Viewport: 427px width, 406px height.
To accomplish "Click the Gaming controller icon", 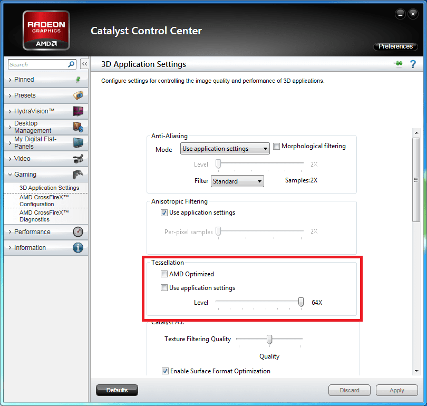I will [x=78, y=175].
